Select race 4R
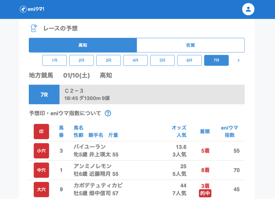This screenshot has width=275, height=199. pos(135,60)
